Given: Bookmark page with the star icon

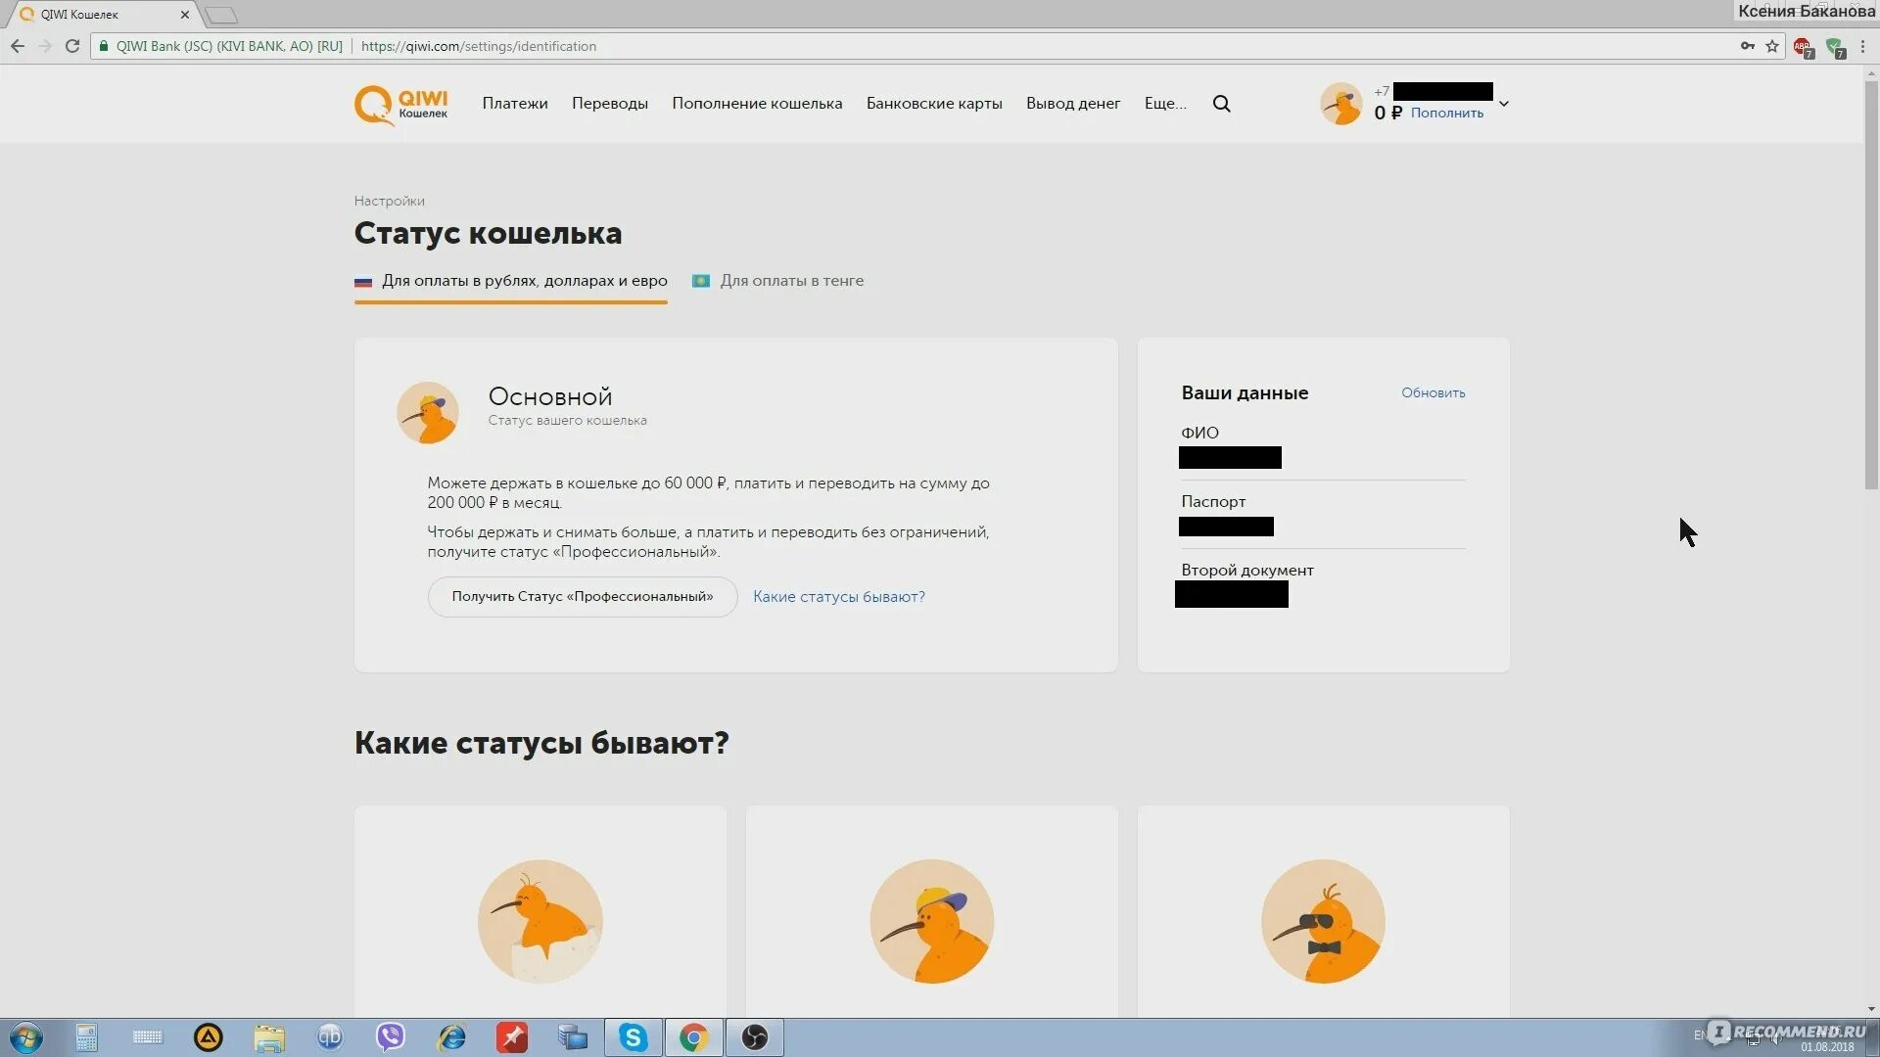Looking at the screenshot, I should pos(1772,46).
